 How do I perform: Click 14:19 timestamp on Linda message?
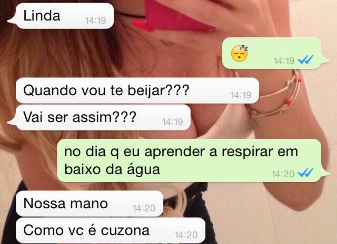click(x=96, y=21)
